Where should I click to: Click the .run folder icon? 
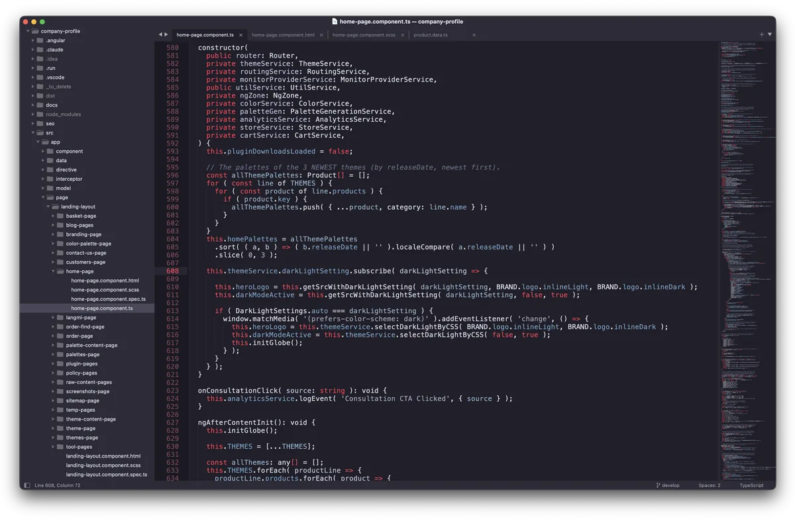(40, 68)
